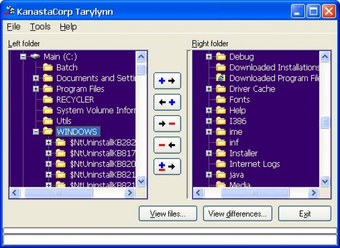Click the Exit button
The height and width of the screenshot is (248, 340).
tap(305, 214)
